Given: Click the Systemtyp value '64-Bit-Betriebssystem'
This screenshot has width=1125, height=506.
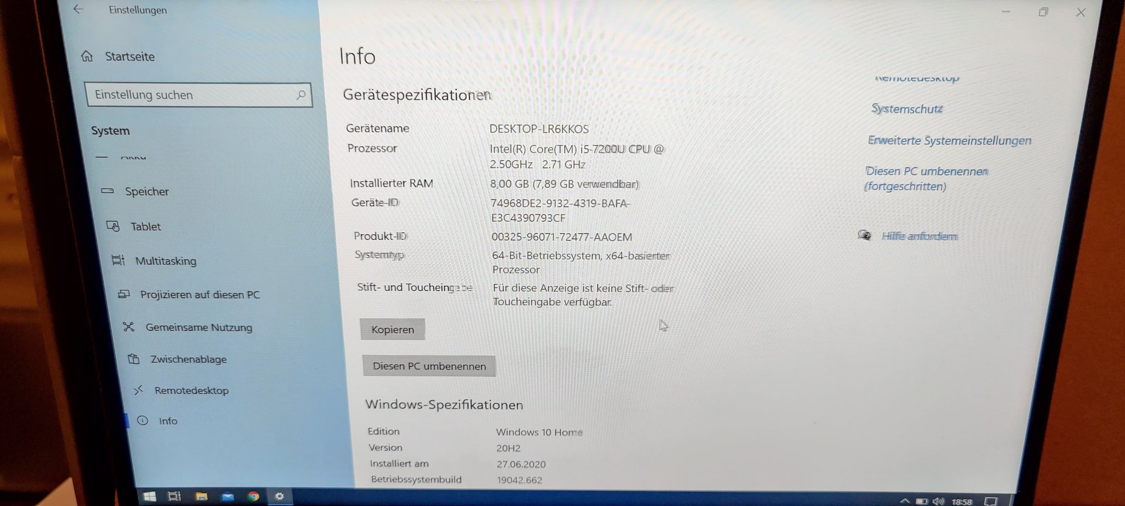Looking at the screenshot, I should click(547, 255).
